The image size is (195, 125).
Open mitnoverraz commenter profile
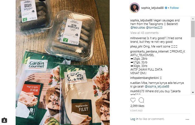[x=138, y=38]
